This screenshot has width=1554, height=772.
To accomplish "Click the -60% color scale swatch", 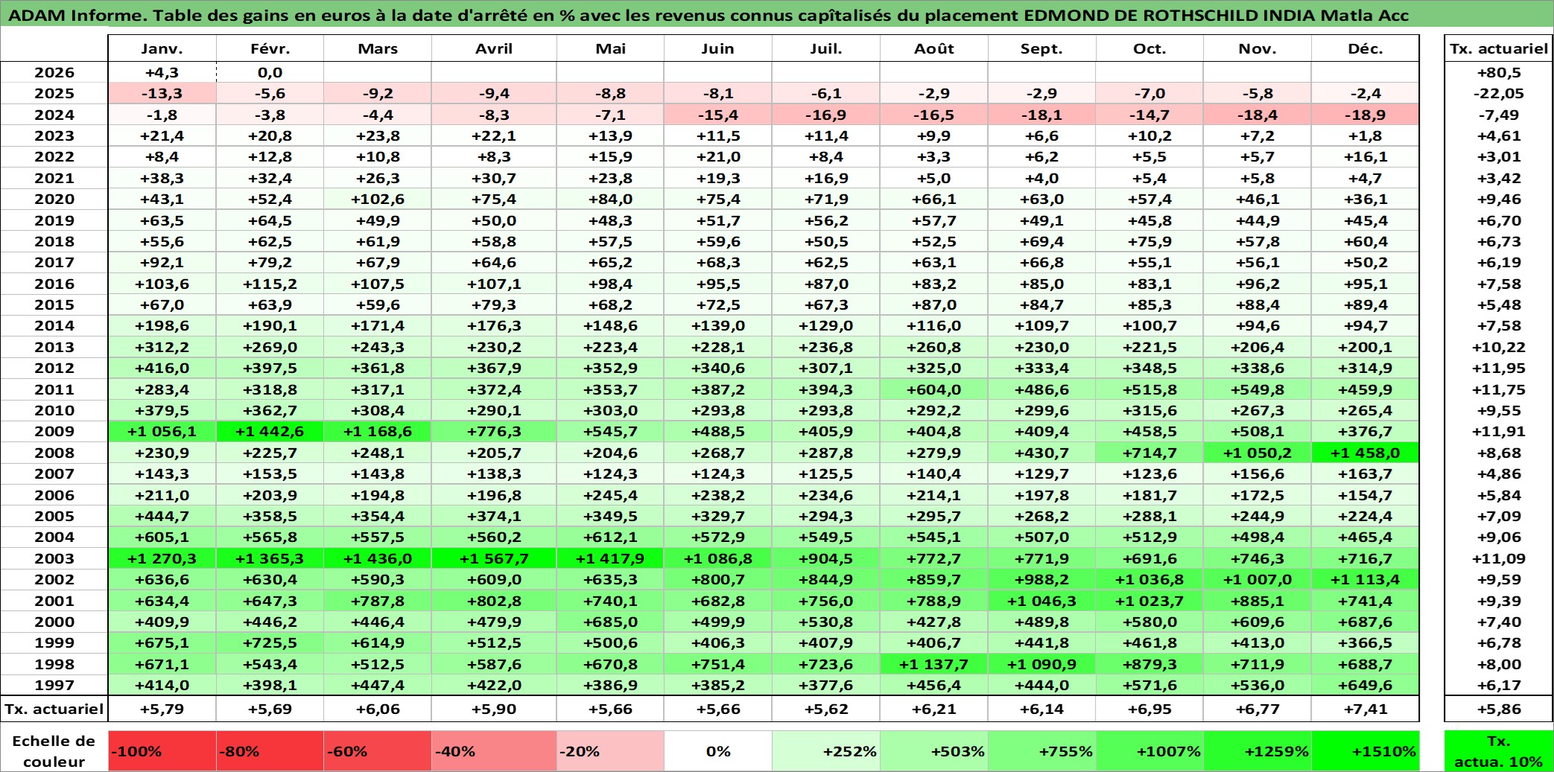I will [378, 751].
